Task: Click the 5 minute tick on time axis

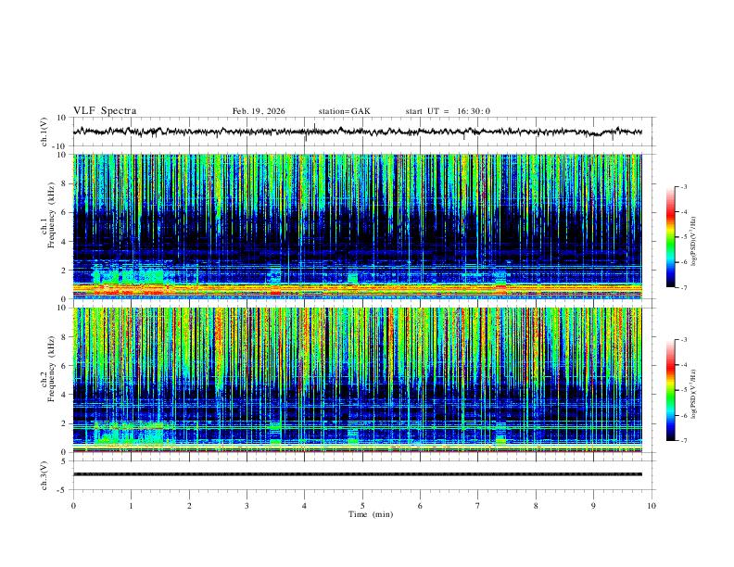Action: coord(362,506)
